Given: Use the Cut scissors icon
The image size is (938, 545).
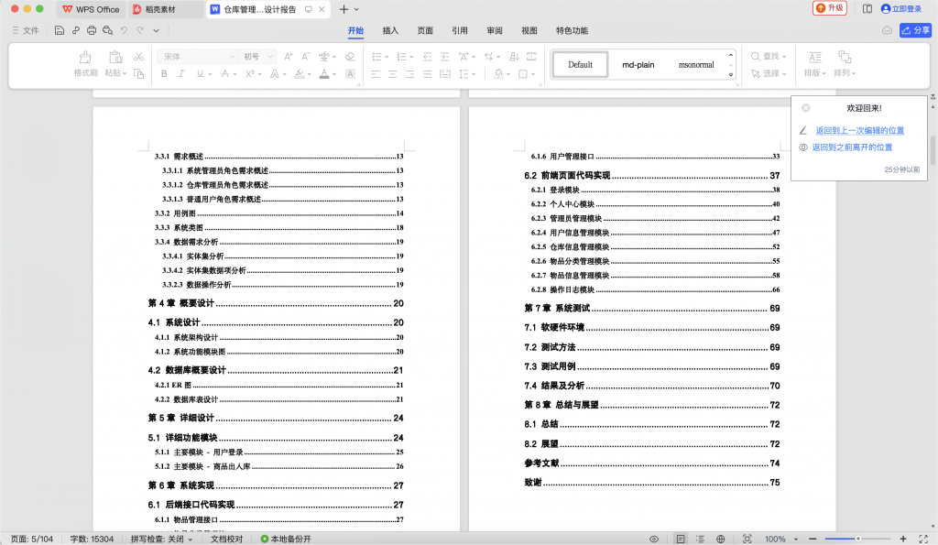Looking at the screenshot, I should tap(137, 57).
